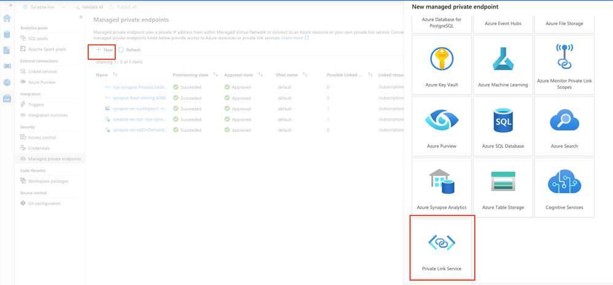Click Publish all

point(122,7)
